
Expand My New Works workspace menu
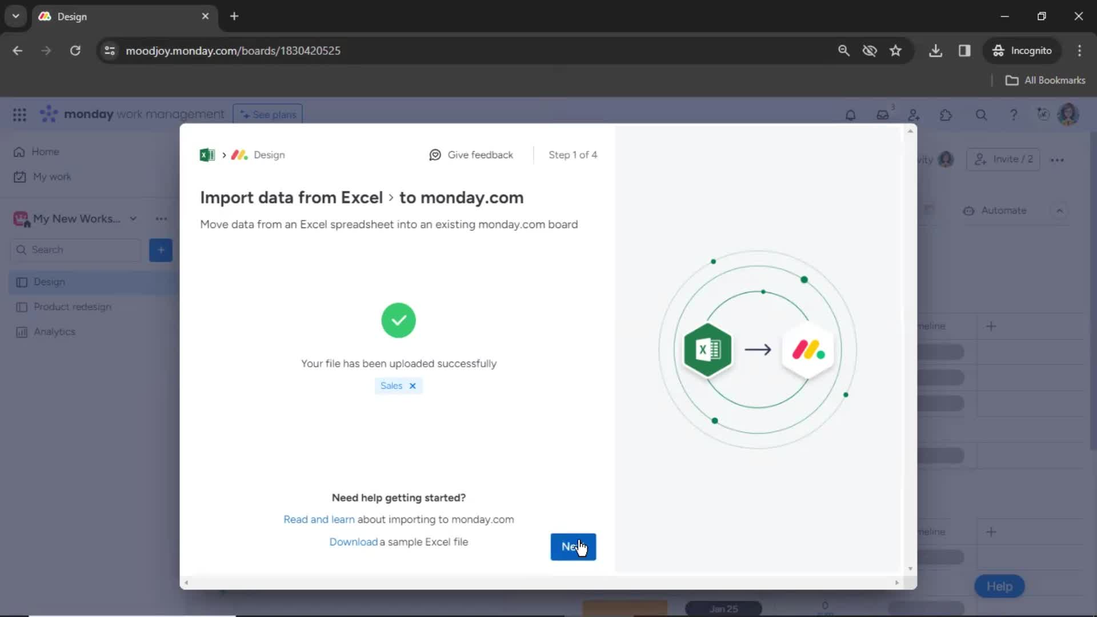[x=132, y=218]
